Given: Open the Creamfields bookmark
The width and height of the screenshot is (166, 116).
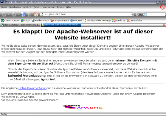Looking at the screenshot, I should [134, 21].
